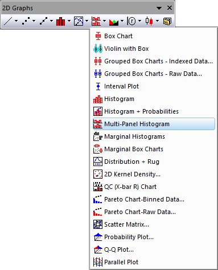Select the Line plot toolbar icon
Screen dimensions: 218x270
(x=8, y=21)
